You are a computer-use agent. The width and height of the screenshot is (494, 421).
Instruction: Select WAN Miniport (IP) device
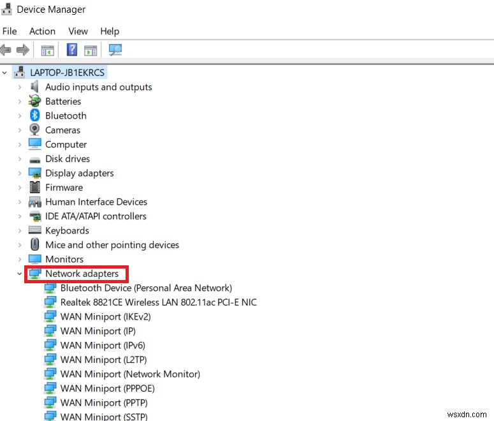coord(98,331)
